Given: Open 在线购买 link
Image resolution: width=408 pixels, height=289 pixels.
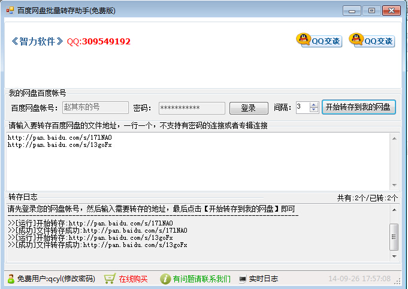Looking at the screenshot, I should [x=133, y=279].
